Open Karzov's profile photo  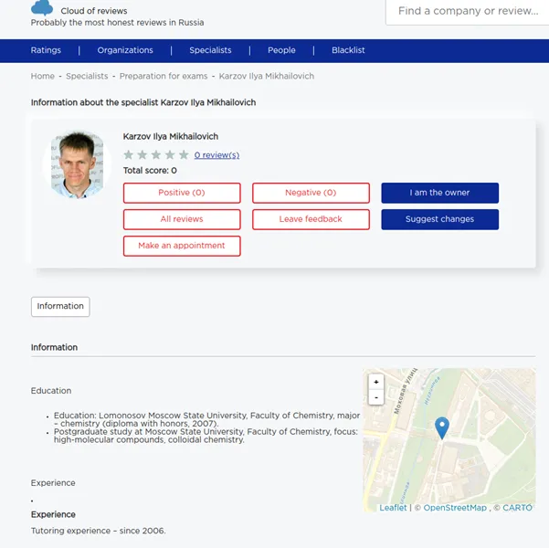[78, 164]
